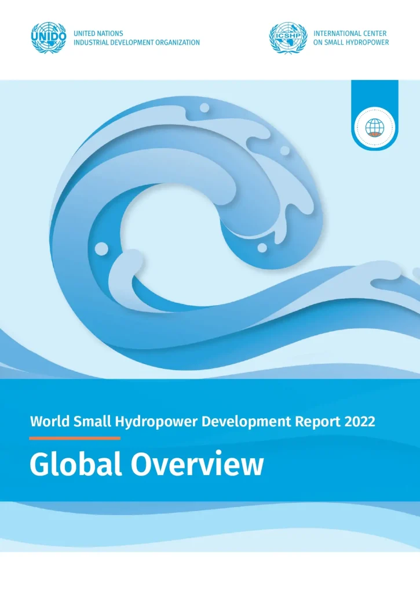This screenshot has width=420, height=594.
Task: Click the pale dot right of wave splash
Action: click(284, 150)
